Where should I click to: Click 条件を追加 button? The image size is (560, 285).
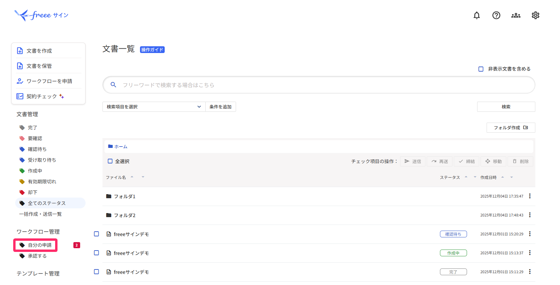220,107
